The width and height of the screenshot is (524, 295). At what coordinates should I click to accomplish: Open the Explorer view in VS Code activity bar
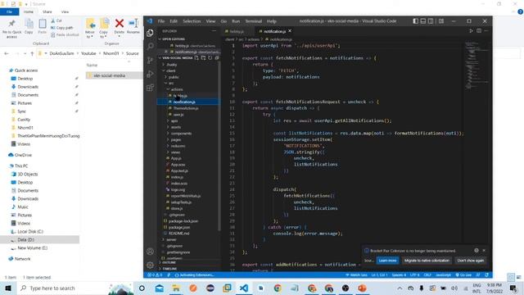[x=150, y=33]
